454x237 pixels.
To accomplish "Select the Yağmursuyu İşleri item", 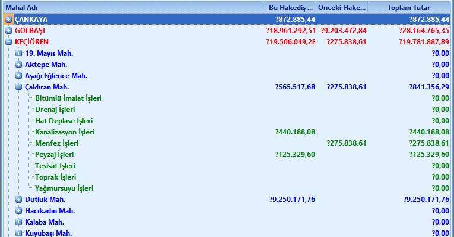I will coord(64,188).
